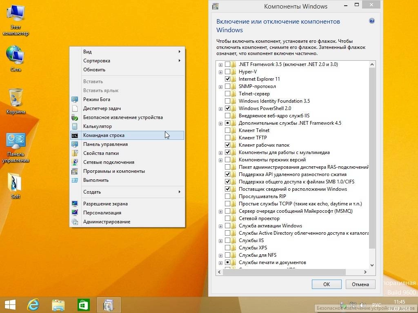The height and width of the screenshot is (313, 418).
Task: Expand the SNMP-протокол tree node
Action: pyautogui.click(x=220, y=87)
